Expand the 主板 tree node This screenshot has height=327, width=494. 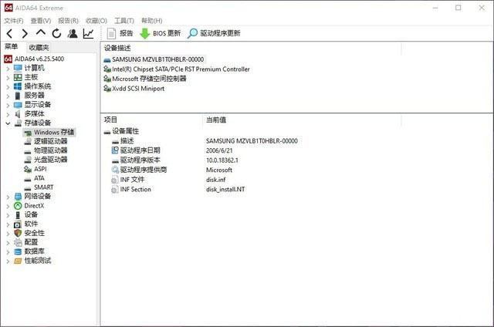tap(8, 77)
